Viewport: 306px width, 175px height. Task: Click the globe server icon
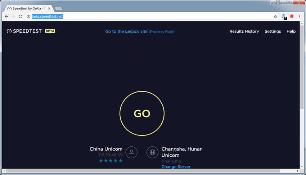[x=152, y=152]
